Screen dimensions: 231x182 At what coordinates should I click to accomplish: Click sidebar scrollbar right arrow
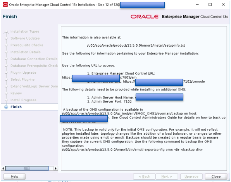tap(55, 168)
